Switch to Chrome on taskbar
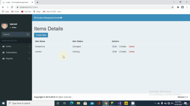This screenshot has height=106, width=190. pos(106,103)
